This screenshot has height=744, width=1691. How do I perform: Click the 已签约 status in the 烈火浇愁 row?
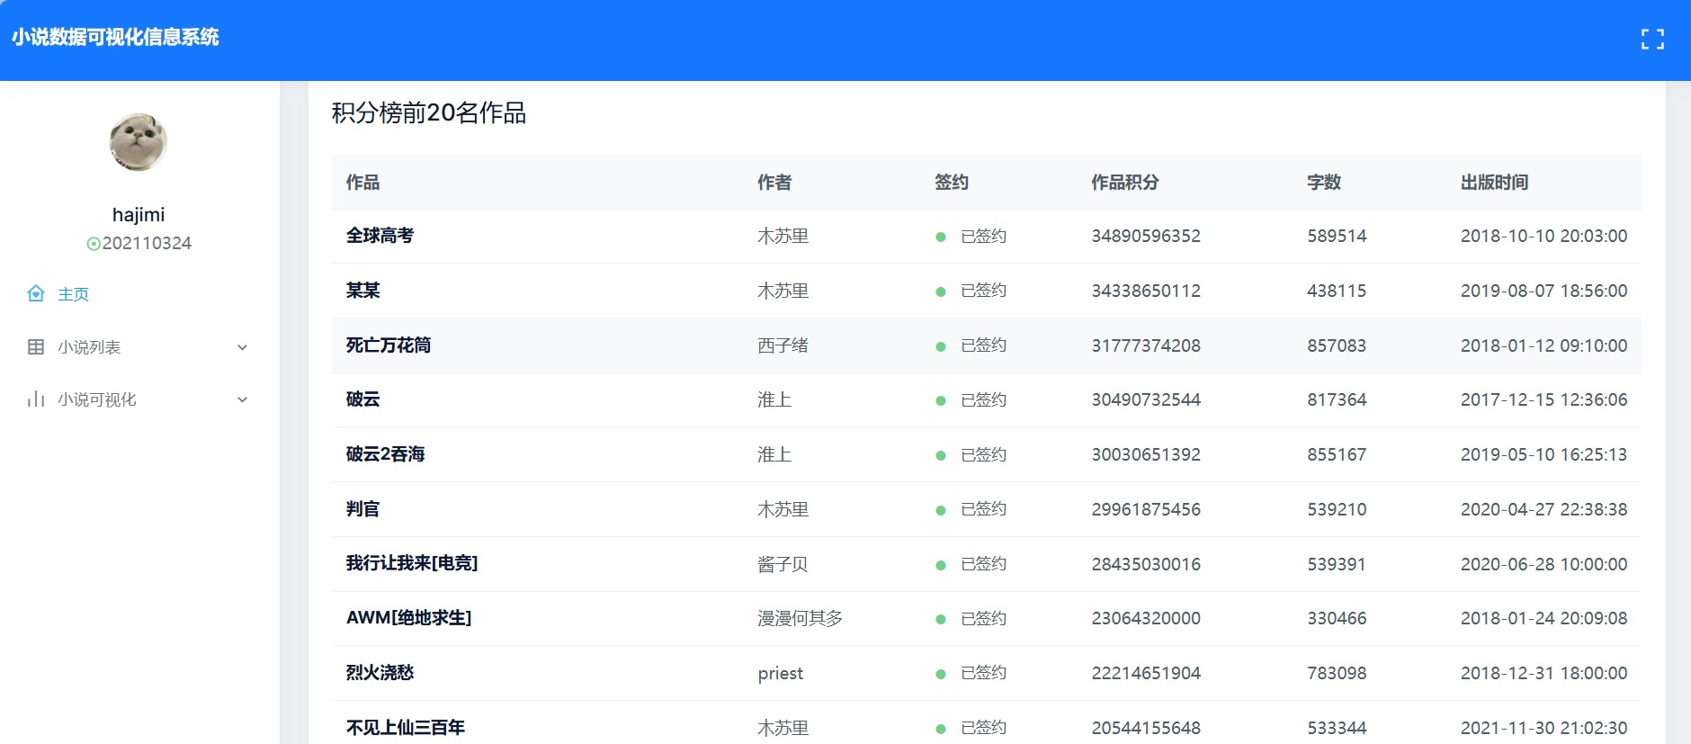[x=984, y=673]
